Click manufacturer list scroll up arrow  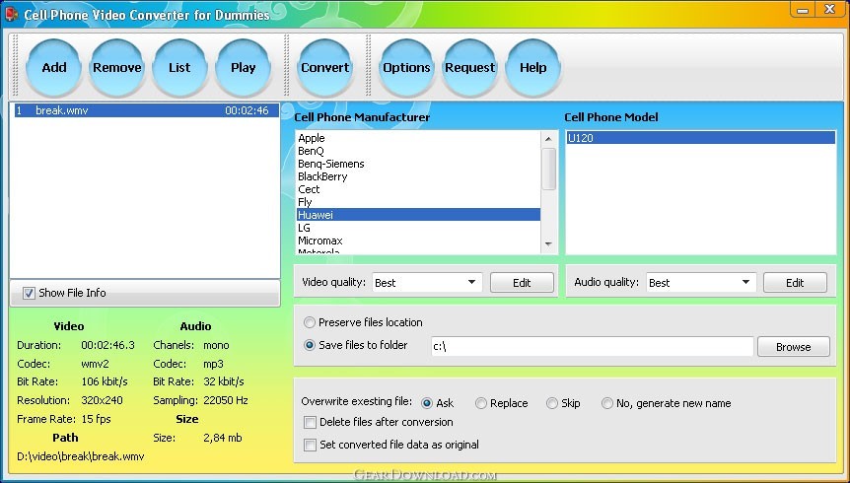pos(548,139)
